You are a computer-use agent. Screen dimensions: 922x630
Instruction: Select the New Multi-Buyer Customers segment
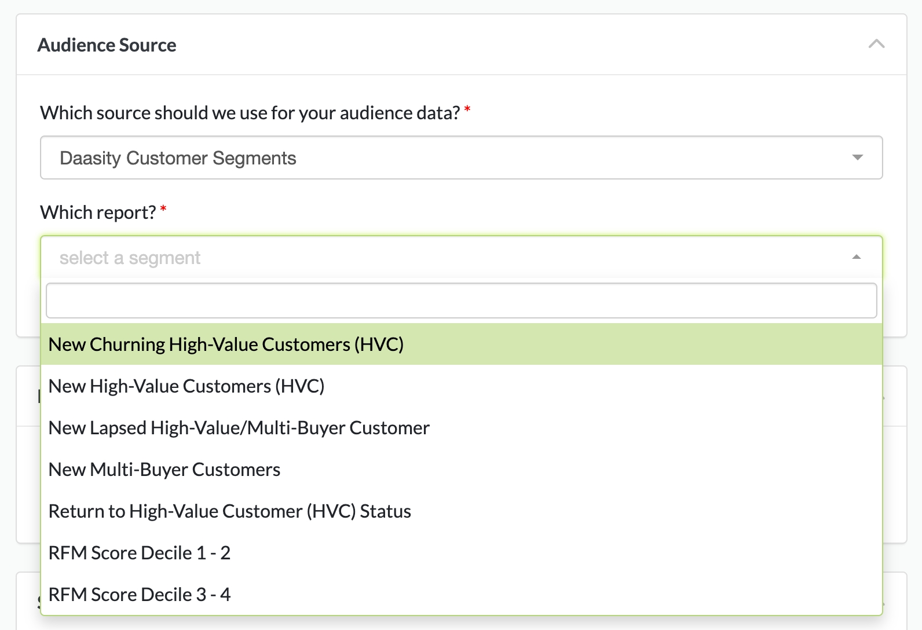[x=164, y=470]
